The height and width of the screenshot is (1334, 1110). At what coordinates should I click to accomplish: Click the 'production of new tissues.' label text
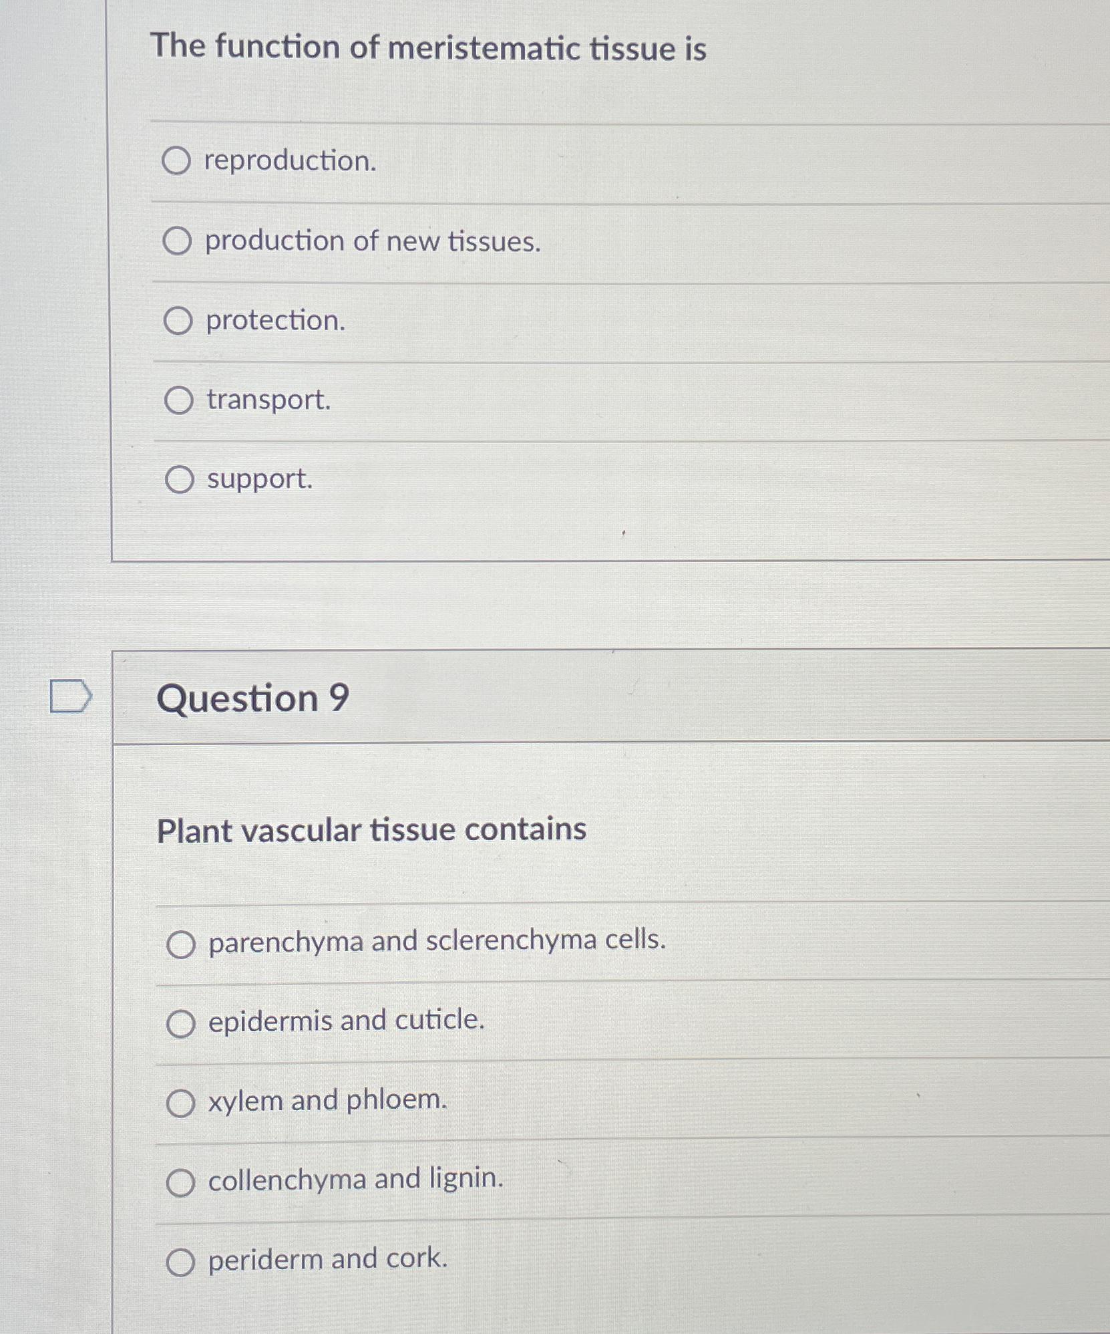[x=373, y=241]
